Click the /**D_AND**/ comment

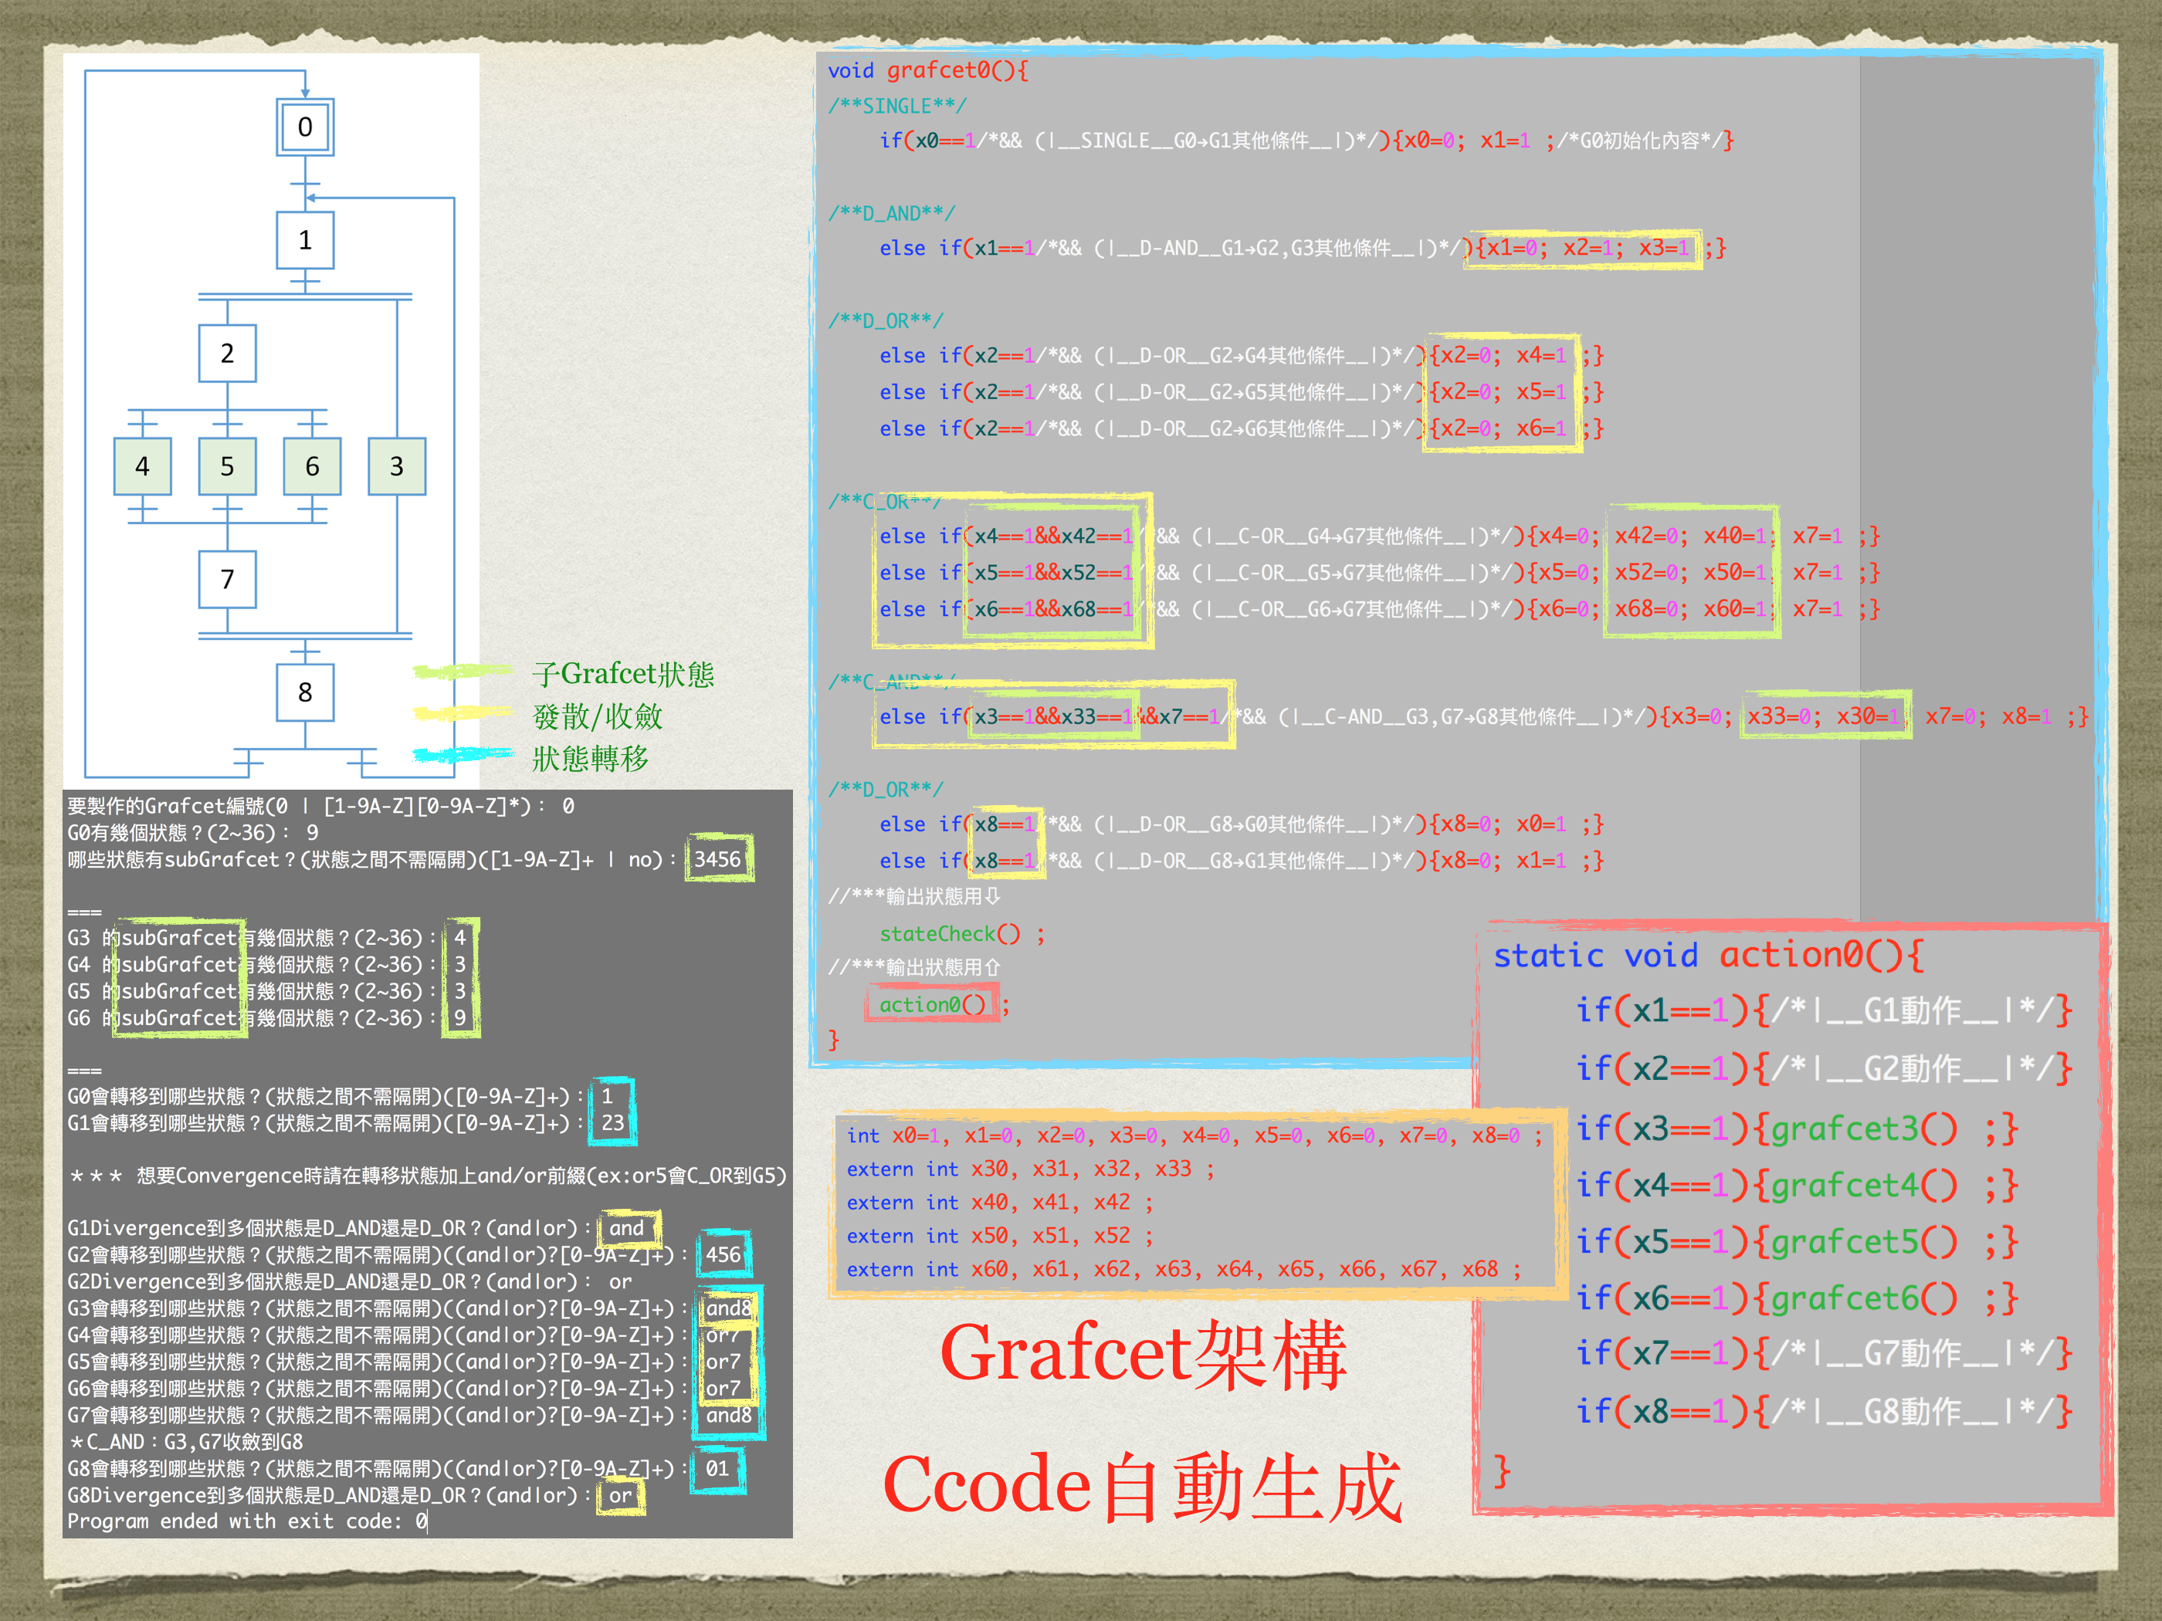(891, 213)
